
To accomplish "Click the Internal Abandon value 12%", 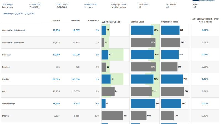I will click(97, 116).
